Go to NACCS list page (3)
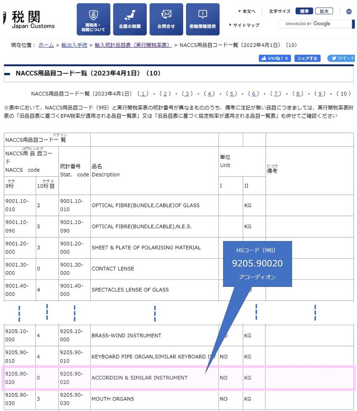The image size is (357, 411). click(187, 93)
